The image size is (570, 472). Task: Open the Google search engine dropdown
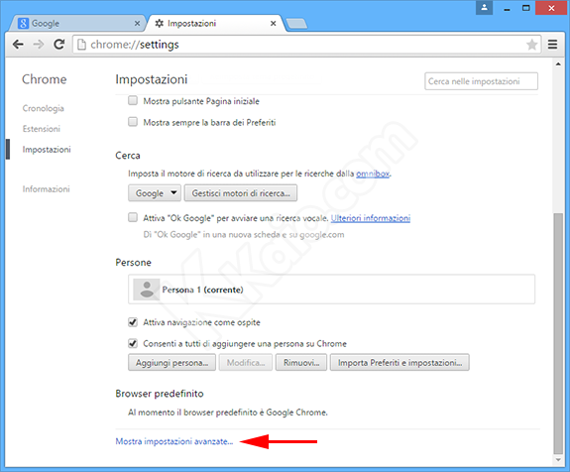coord(155,193)
